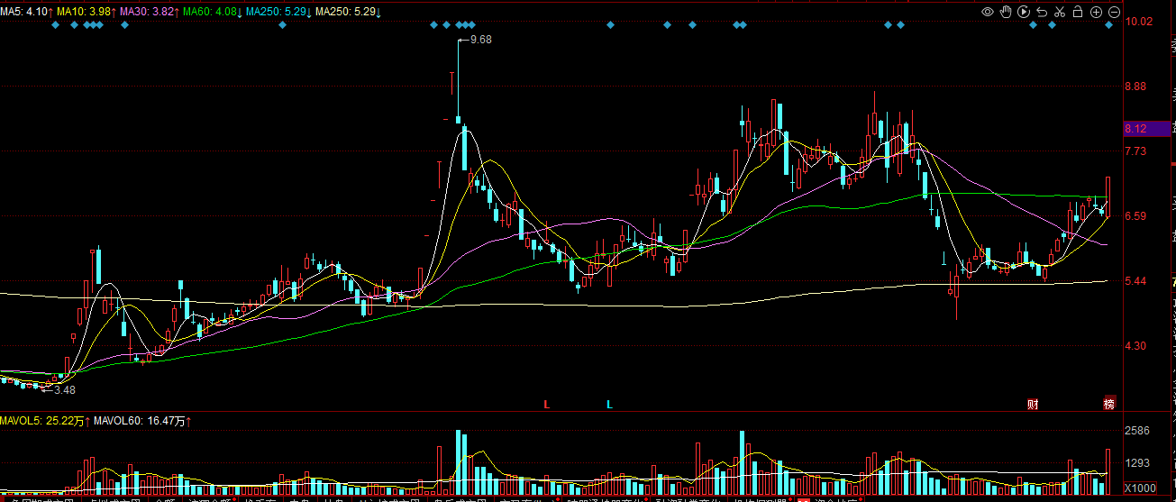The image size is (1176, 502).
Task: Click the cyan MA250: 5.29 label
Action: coord(279,11)
